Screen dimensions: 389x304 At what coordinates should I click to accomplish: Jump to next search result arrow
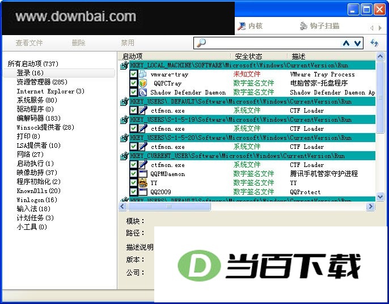[357, 44]
